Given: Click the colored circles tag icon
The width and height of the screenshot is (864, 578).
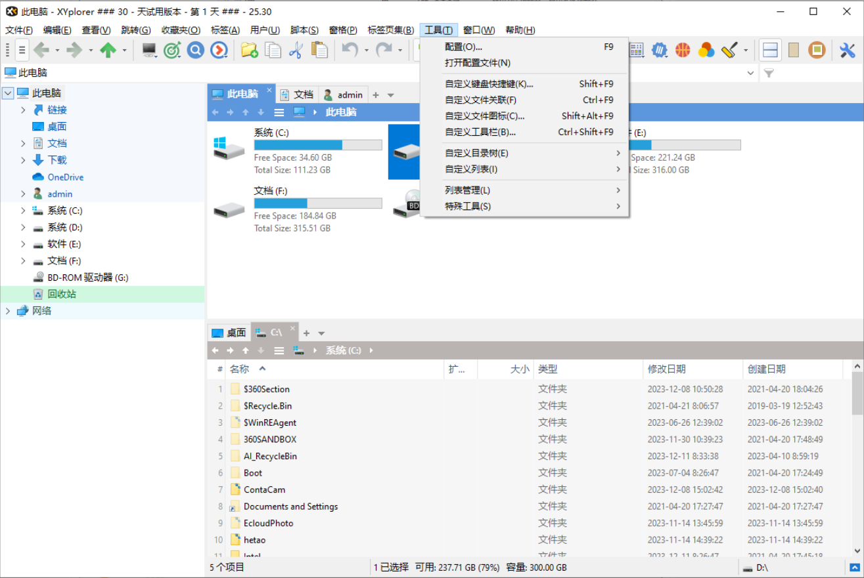Looking at the screenshot, I should click(705, 50).
